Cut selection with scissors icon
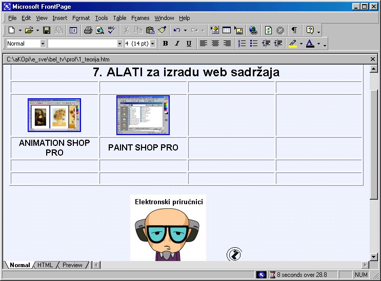This screenshot has height=281, width=381. point(126,30)
